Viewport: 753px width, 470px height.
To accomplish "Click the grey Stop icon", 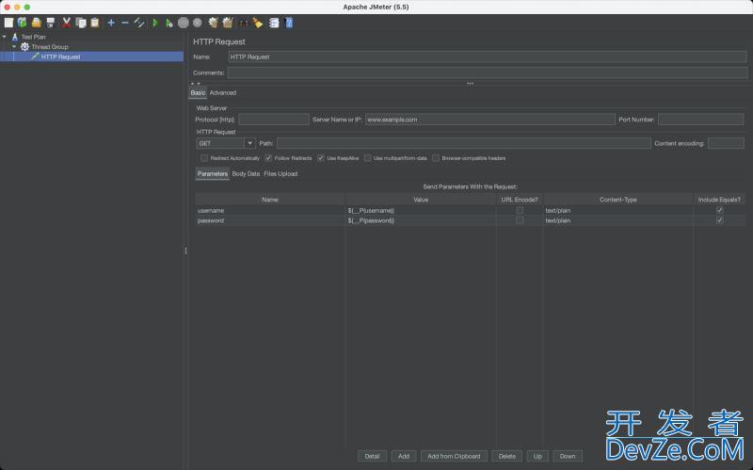I will point(183,23).
